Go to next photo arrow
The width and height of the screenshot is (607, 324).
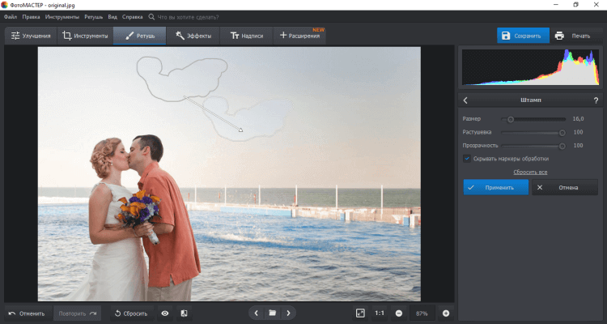(x=288, y=313)
